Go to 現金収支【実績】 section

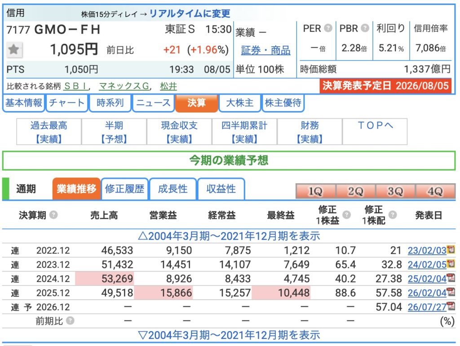pos(179,132)
